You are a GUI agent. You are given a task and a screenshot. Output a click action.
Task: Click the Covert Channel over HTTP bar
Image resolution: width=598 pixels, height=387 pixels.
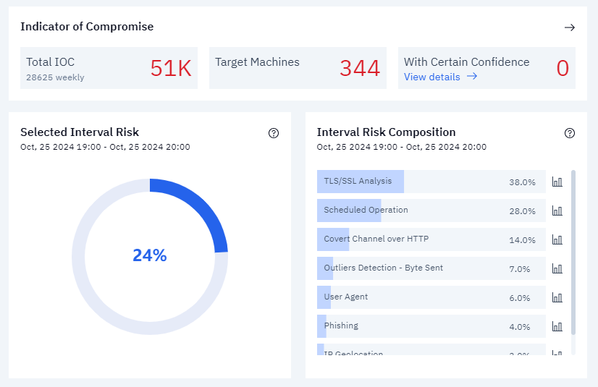431,239
